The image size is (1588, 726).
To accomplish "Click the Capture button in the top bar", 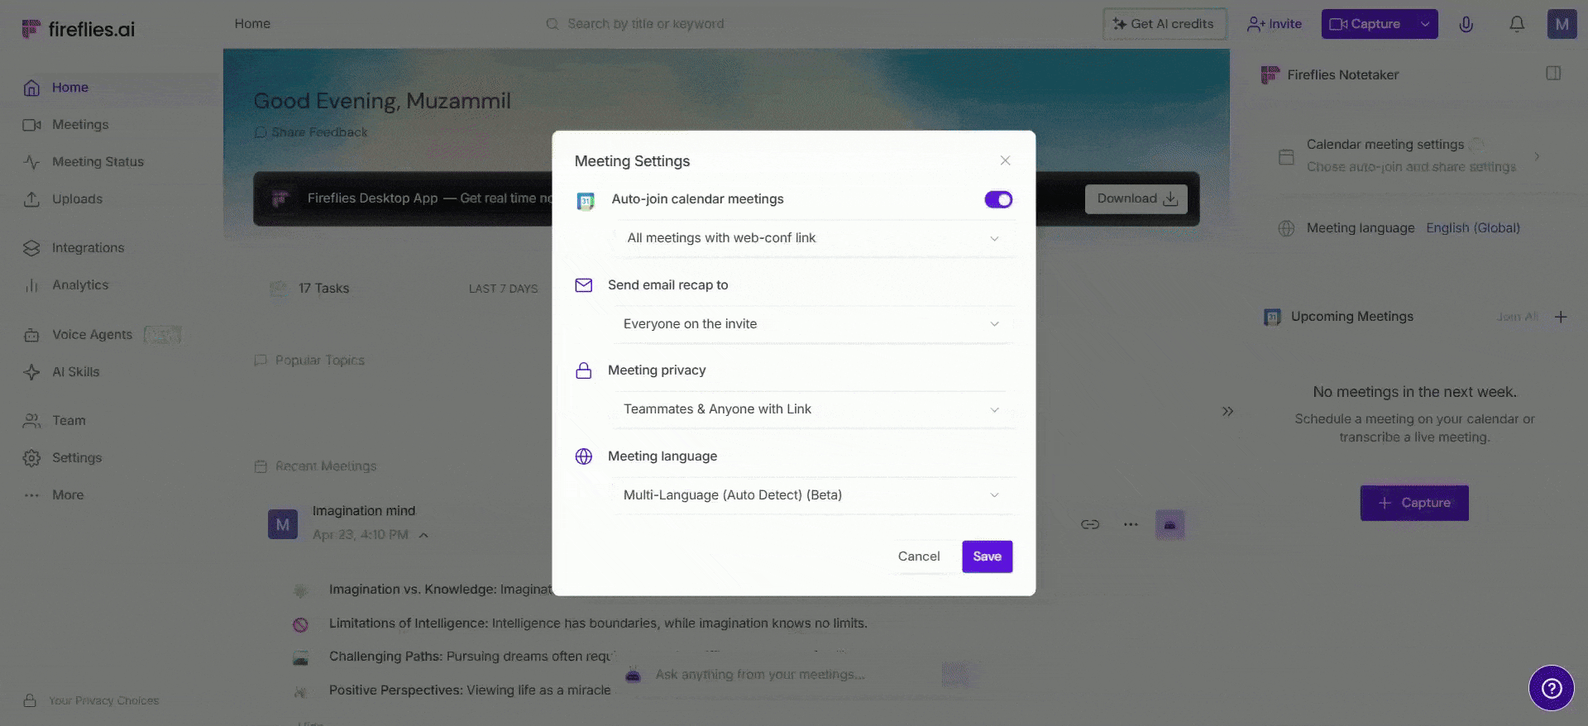I will click(x=1366, y=24).
